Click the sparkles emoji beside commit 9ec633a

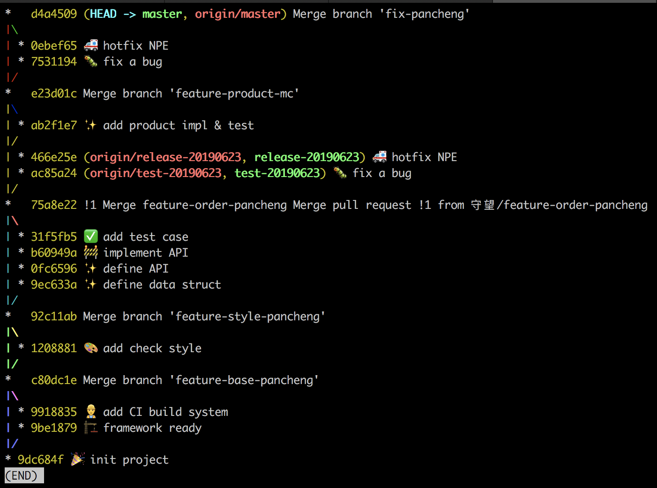click(91, 284)
